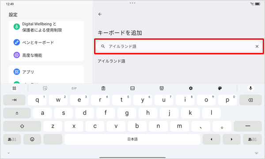Viewport: 265px width, 159px height.
Task: Tap the keyboard layout toolbar icon
Action: [132, 88]
